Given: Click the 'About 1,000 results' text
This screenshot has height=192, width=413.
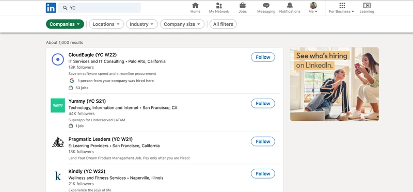Looking at the screenshot, I should 65,42.
